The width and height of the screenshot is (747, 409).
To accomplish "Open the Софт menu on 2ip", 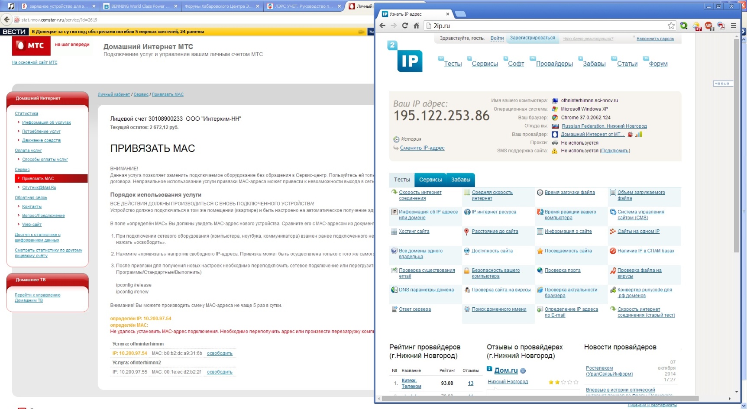I will 516,64.
